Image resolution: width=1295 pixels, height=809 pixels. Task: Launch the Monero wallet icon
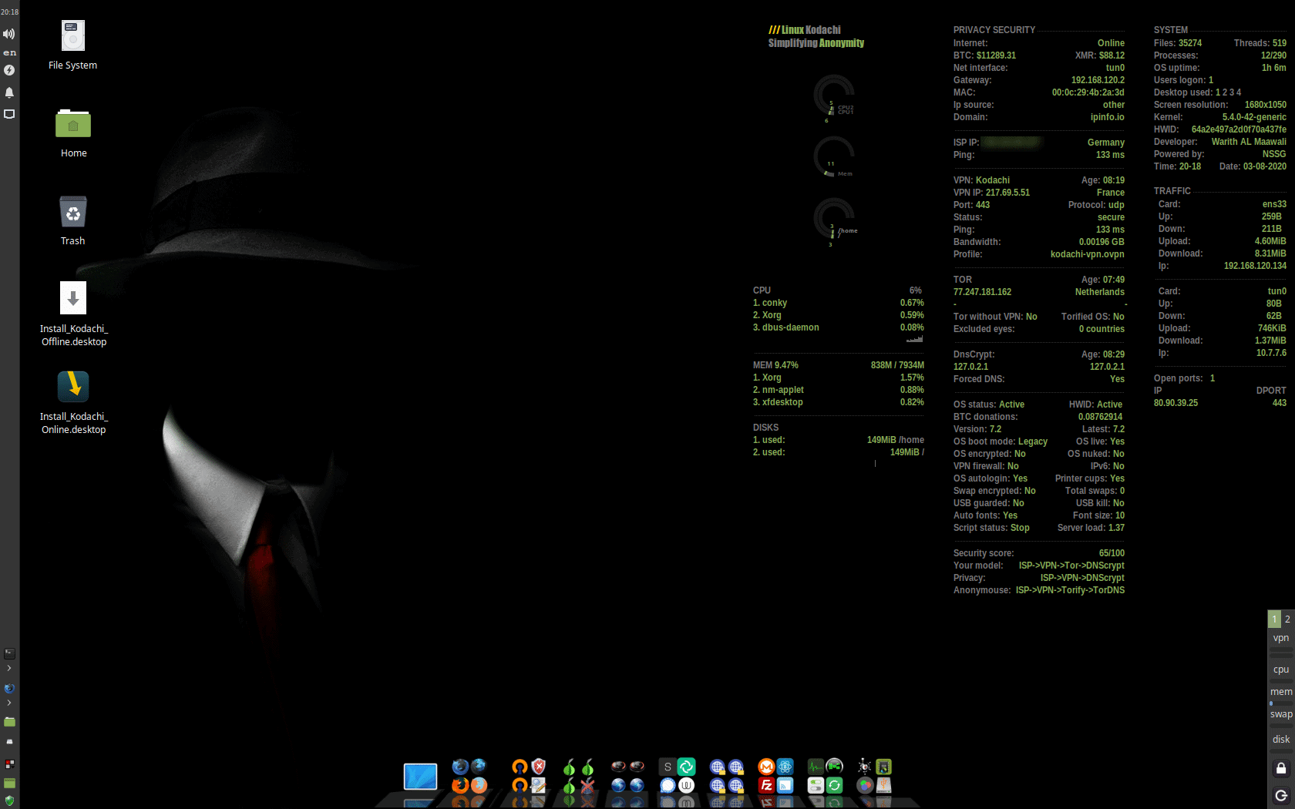click(x=766, y=767)
